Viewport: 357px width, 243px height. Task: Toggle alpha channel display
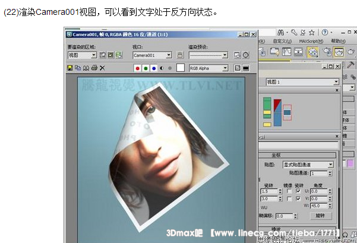[x=162, y=68]
